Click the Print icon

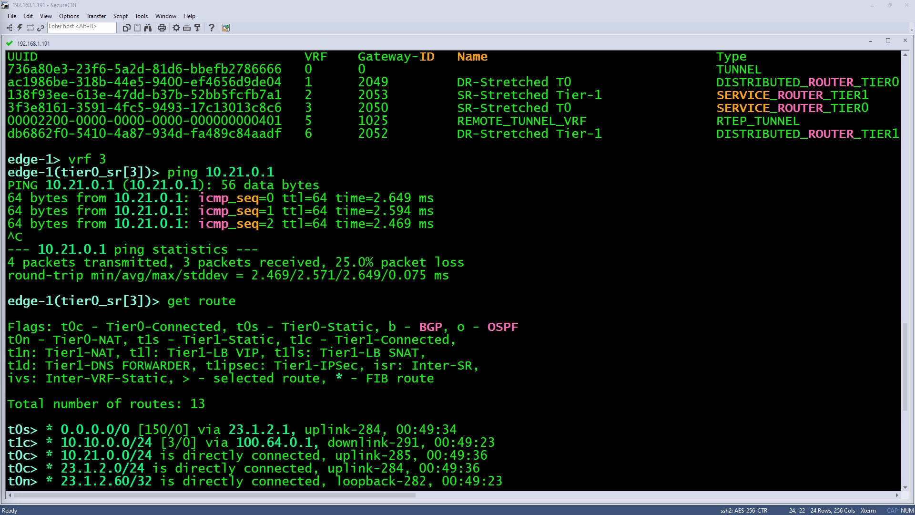tap(162, 28)
